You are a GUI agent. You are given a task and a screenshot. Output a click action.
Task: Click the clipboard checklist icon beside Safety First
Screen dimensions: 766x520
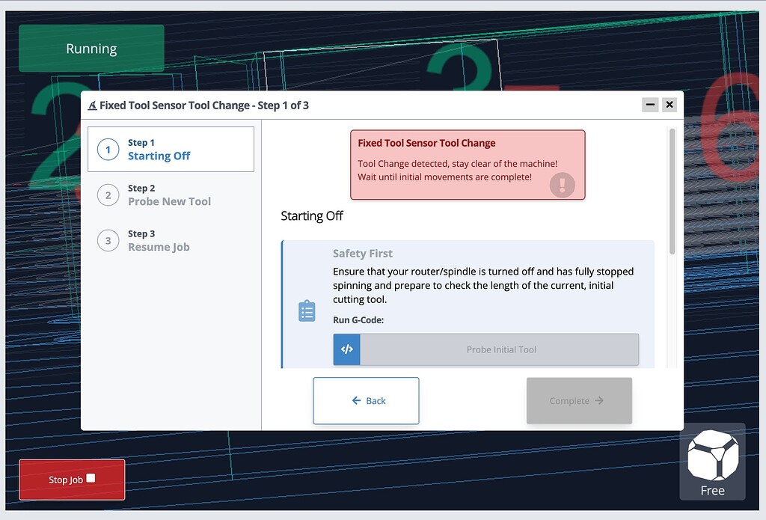307,311
